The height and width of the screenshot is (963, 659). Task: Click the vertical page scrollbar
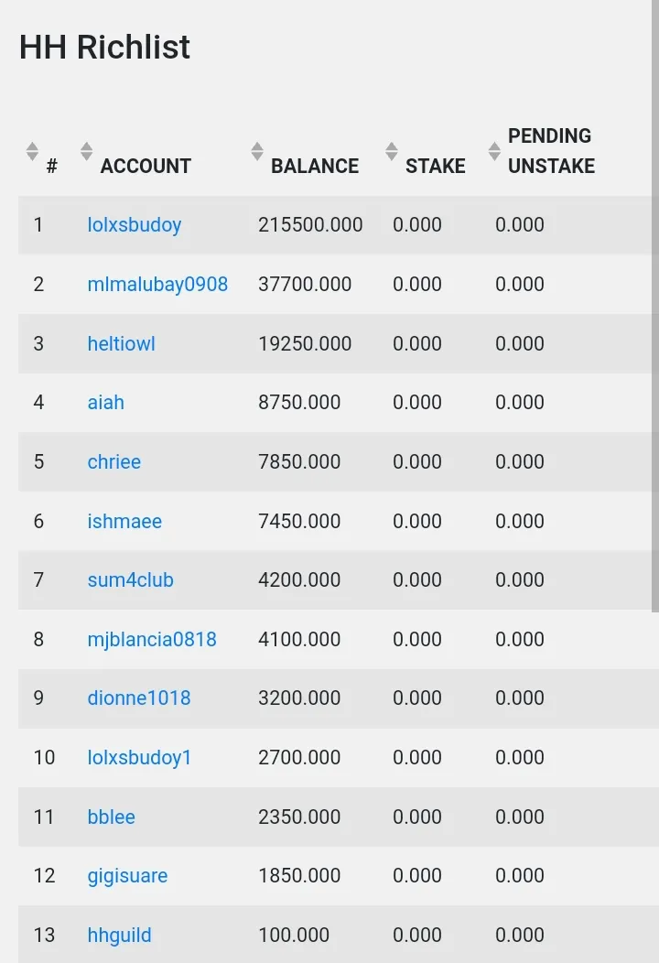(654, 306)
